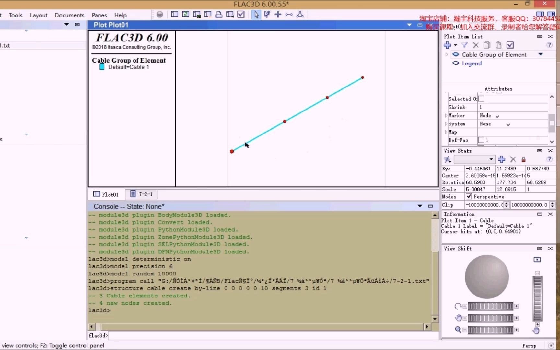Click the magnifier zoom icon in View Shift

458,330
